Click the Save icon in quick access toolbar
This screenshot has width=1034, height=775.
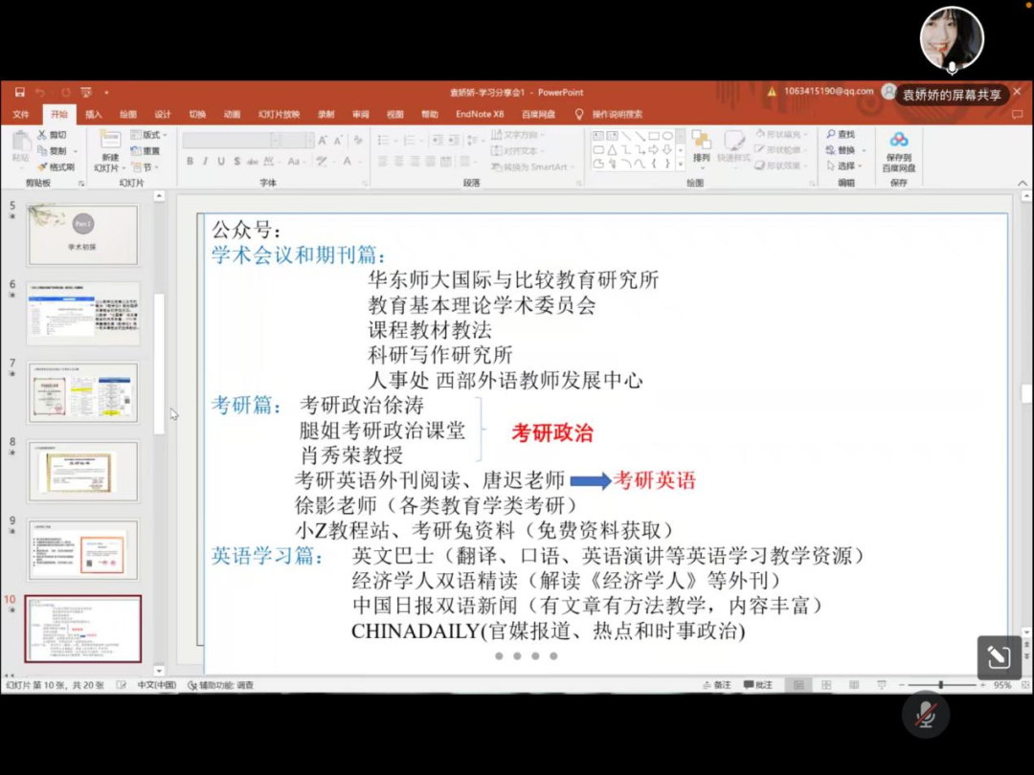(x=19, y=93)
